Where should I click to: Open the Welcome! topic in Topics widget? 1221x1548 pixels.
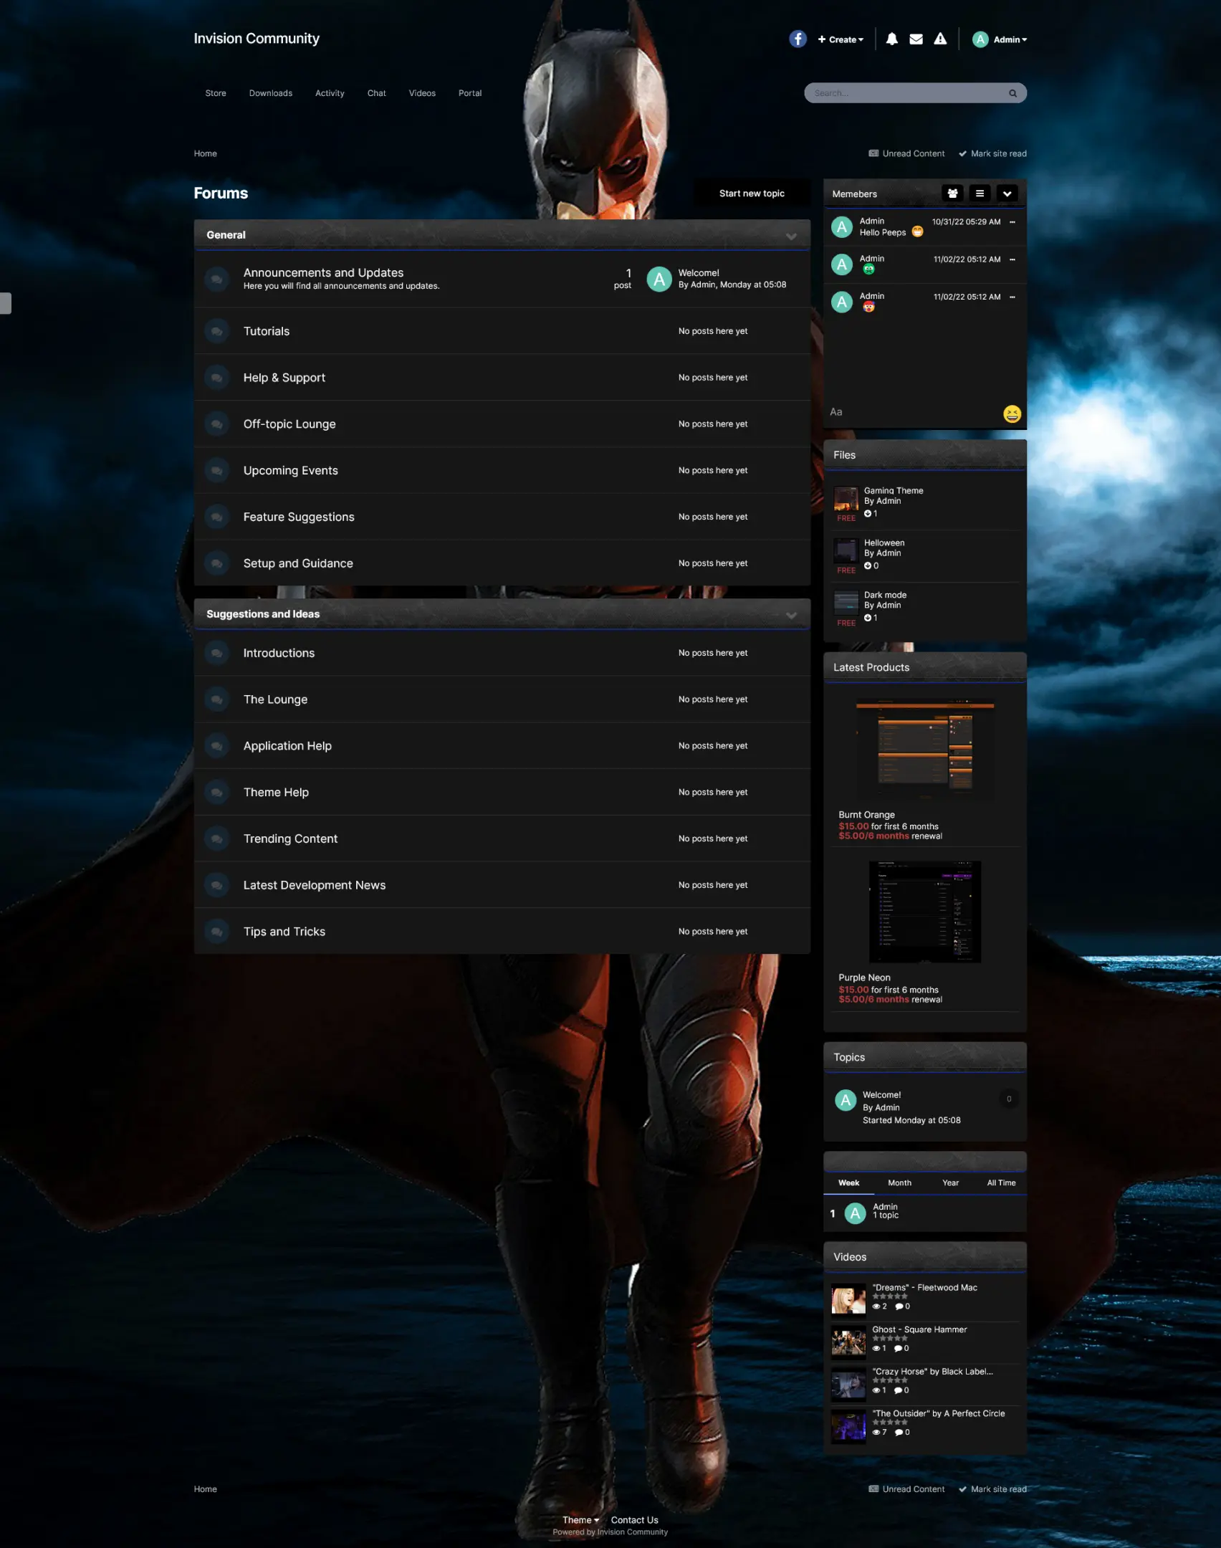pyautogui.click(x=881, y=1095)
